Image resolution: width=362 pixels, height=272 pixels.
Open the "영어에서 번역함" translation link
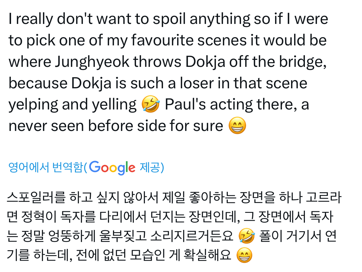click(46, 168)
